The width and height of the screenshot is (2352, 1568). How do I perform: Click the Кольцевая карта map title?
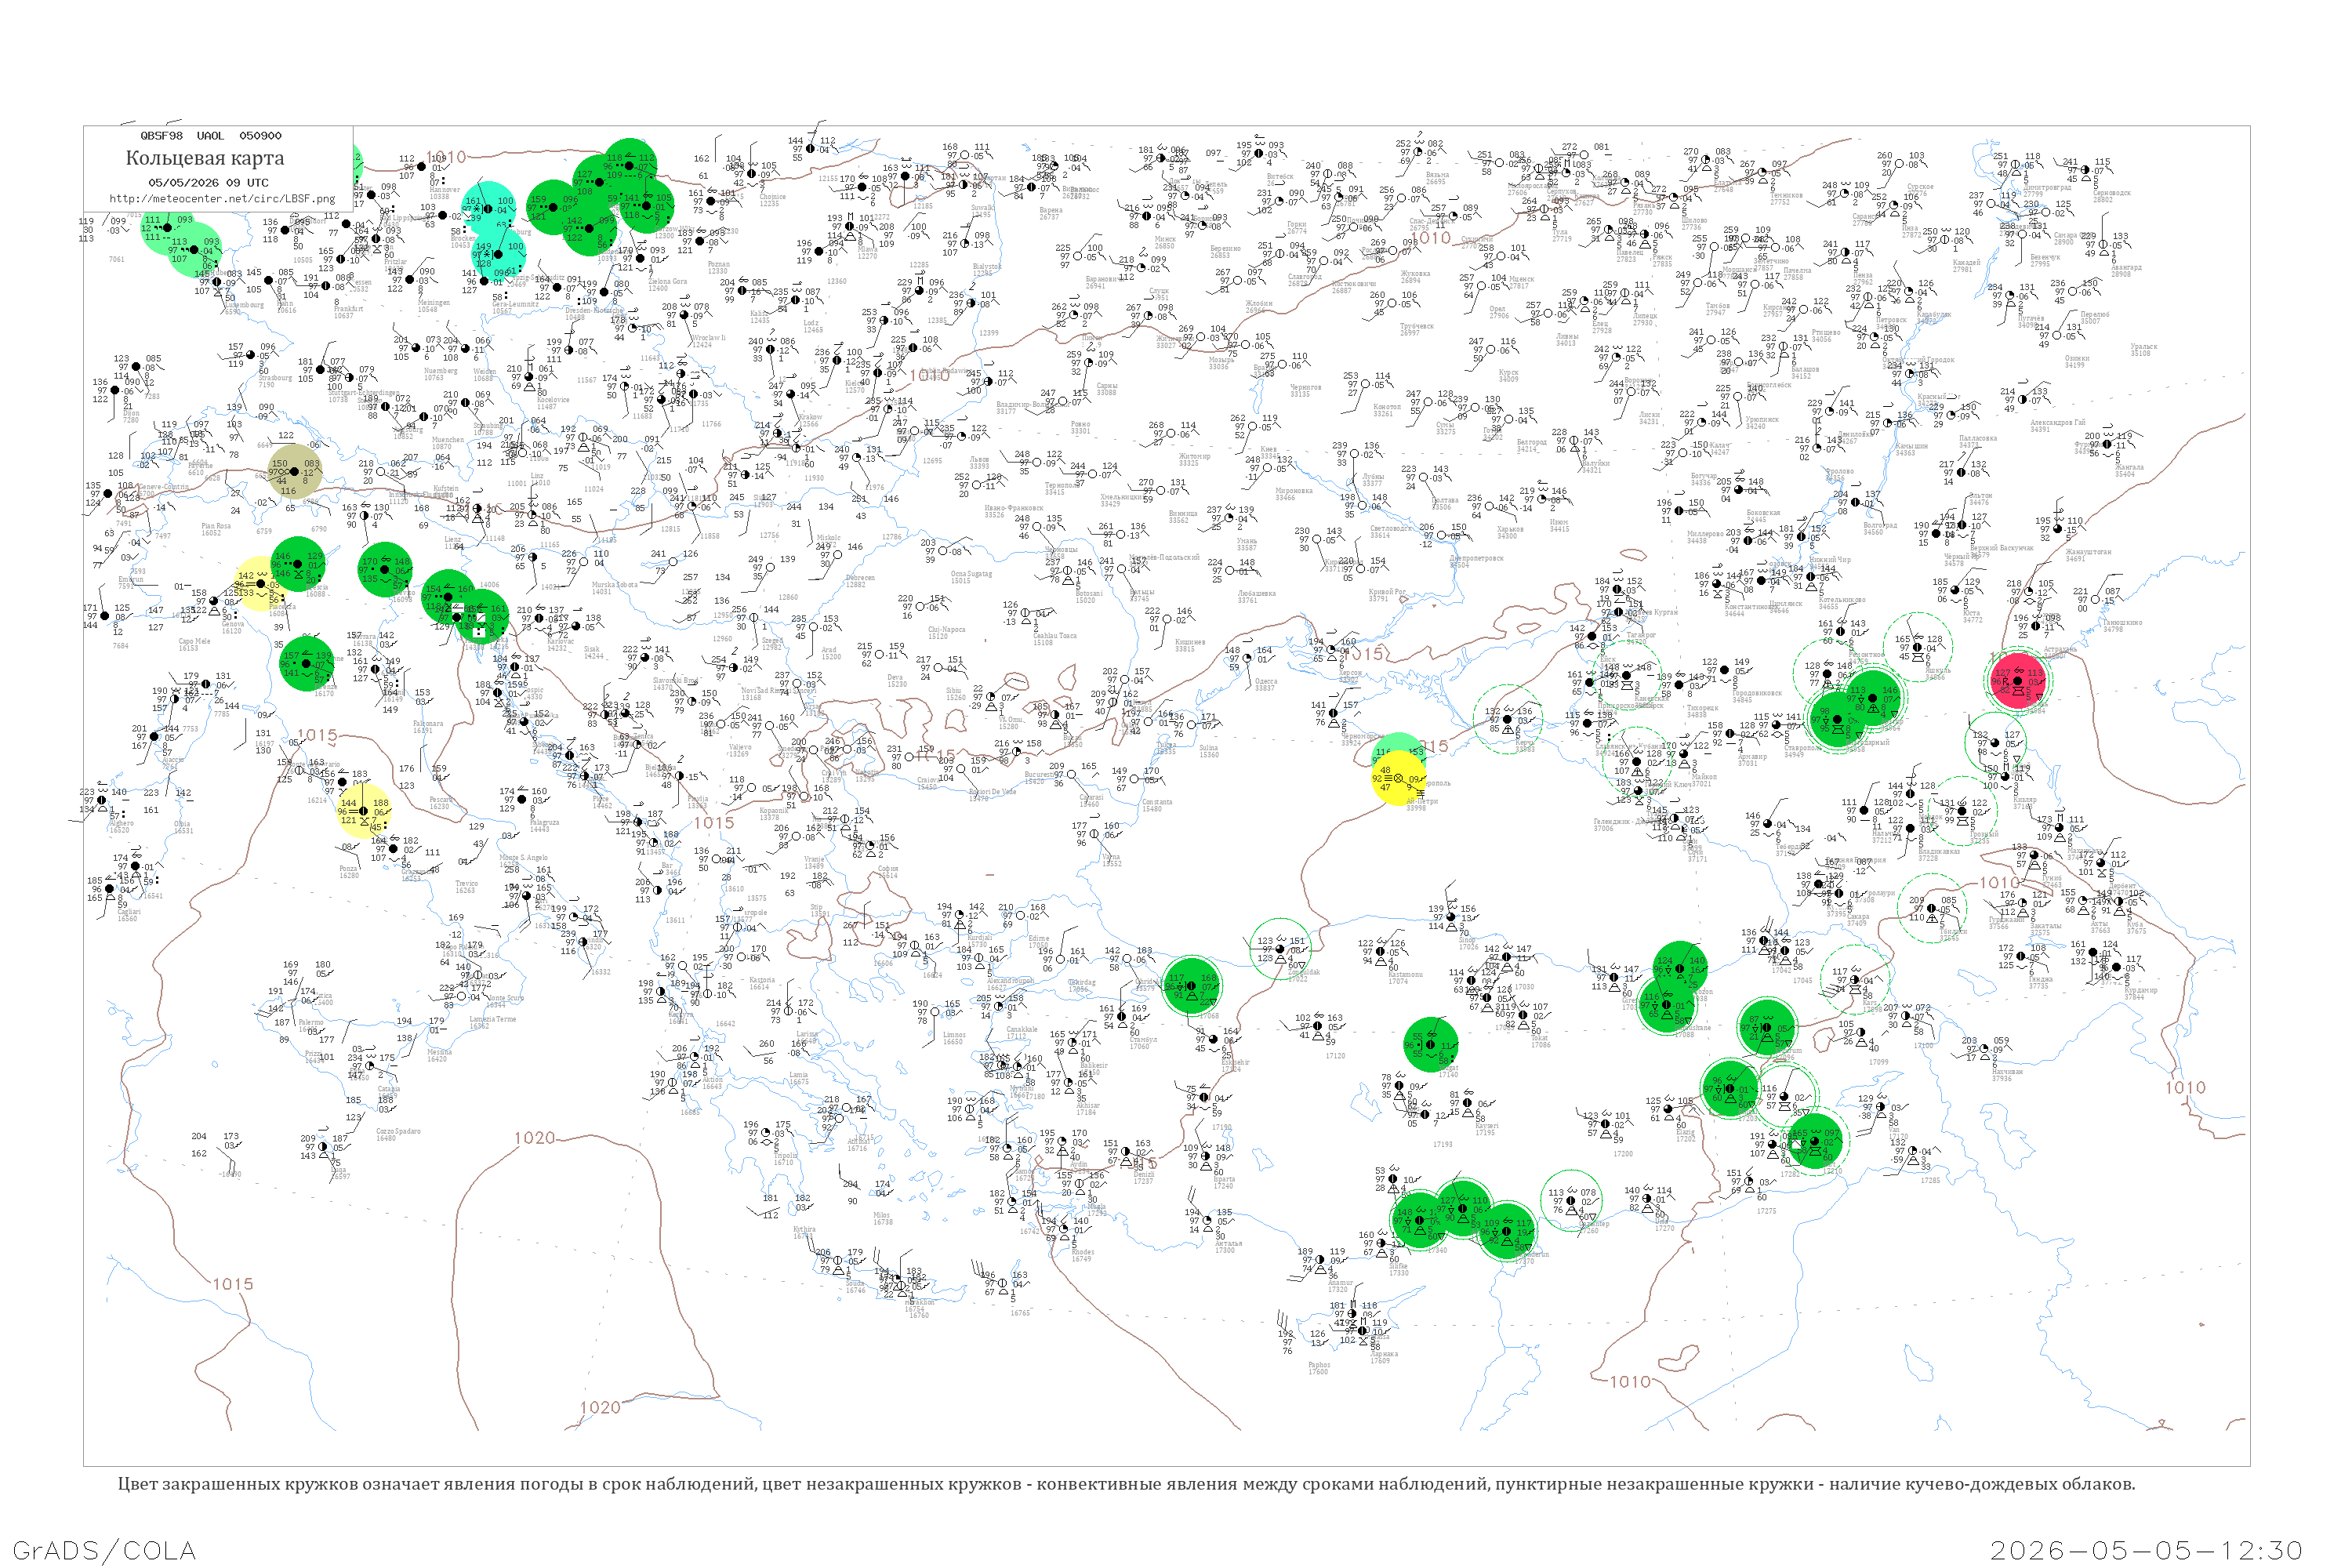(205, 158)
